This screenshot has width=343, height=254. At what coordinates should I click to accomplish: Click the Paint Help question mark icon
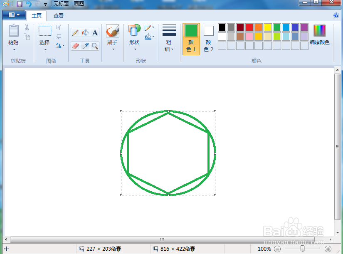336,15
